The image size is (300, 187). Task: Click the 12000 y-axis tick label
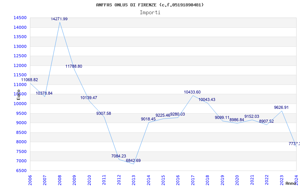pos(20,65)
